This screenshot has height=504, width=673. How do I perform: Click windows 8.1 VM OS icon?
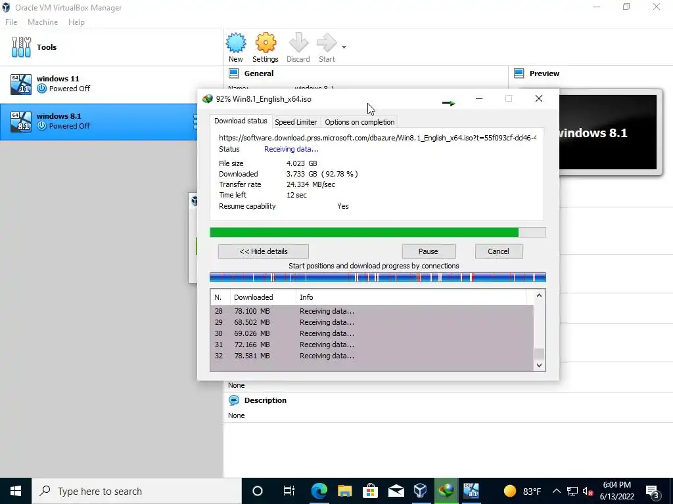[21, 121]
